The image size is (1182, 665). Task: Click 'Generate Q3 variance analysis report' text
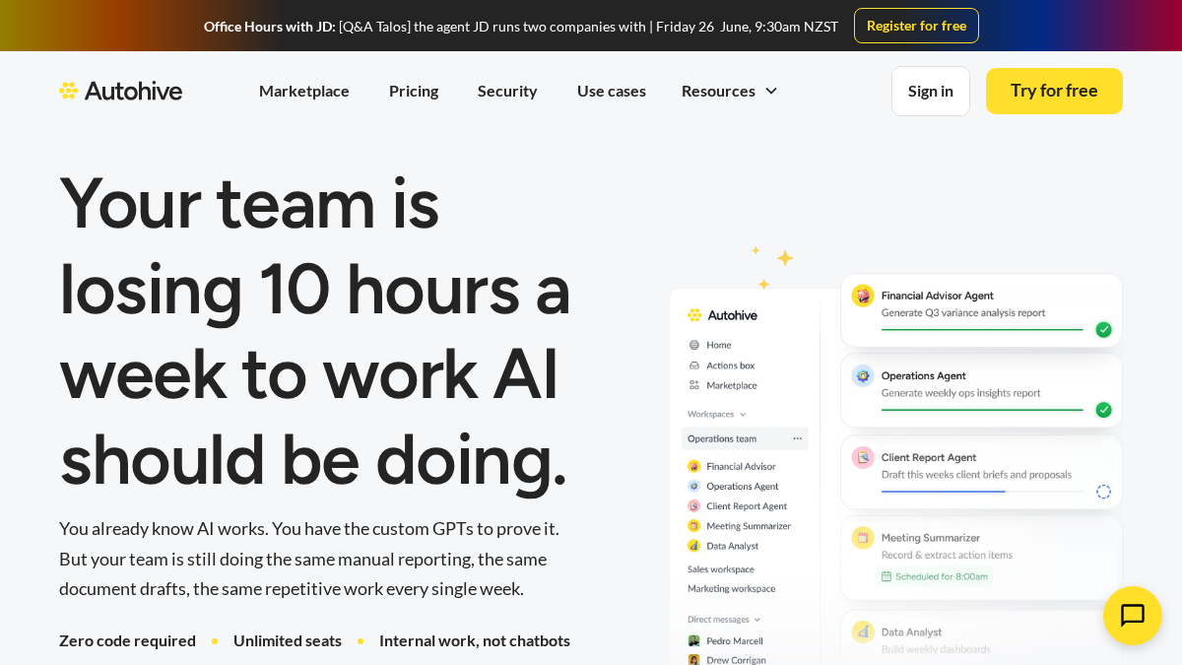click(963, 312)
